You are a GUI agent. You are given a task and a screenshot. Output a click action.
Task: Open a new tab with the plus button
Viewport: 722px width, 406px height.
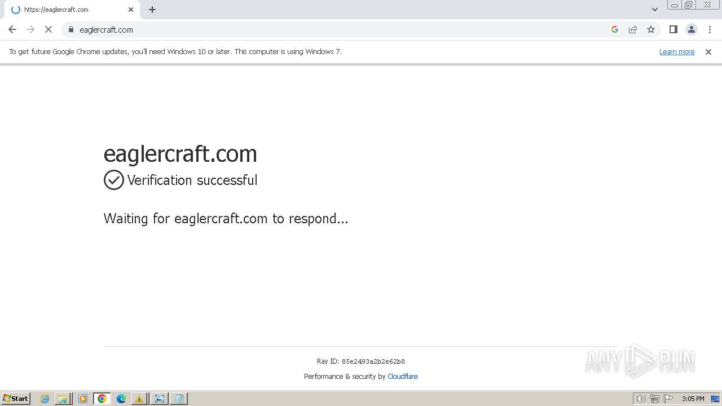point(152,10)
